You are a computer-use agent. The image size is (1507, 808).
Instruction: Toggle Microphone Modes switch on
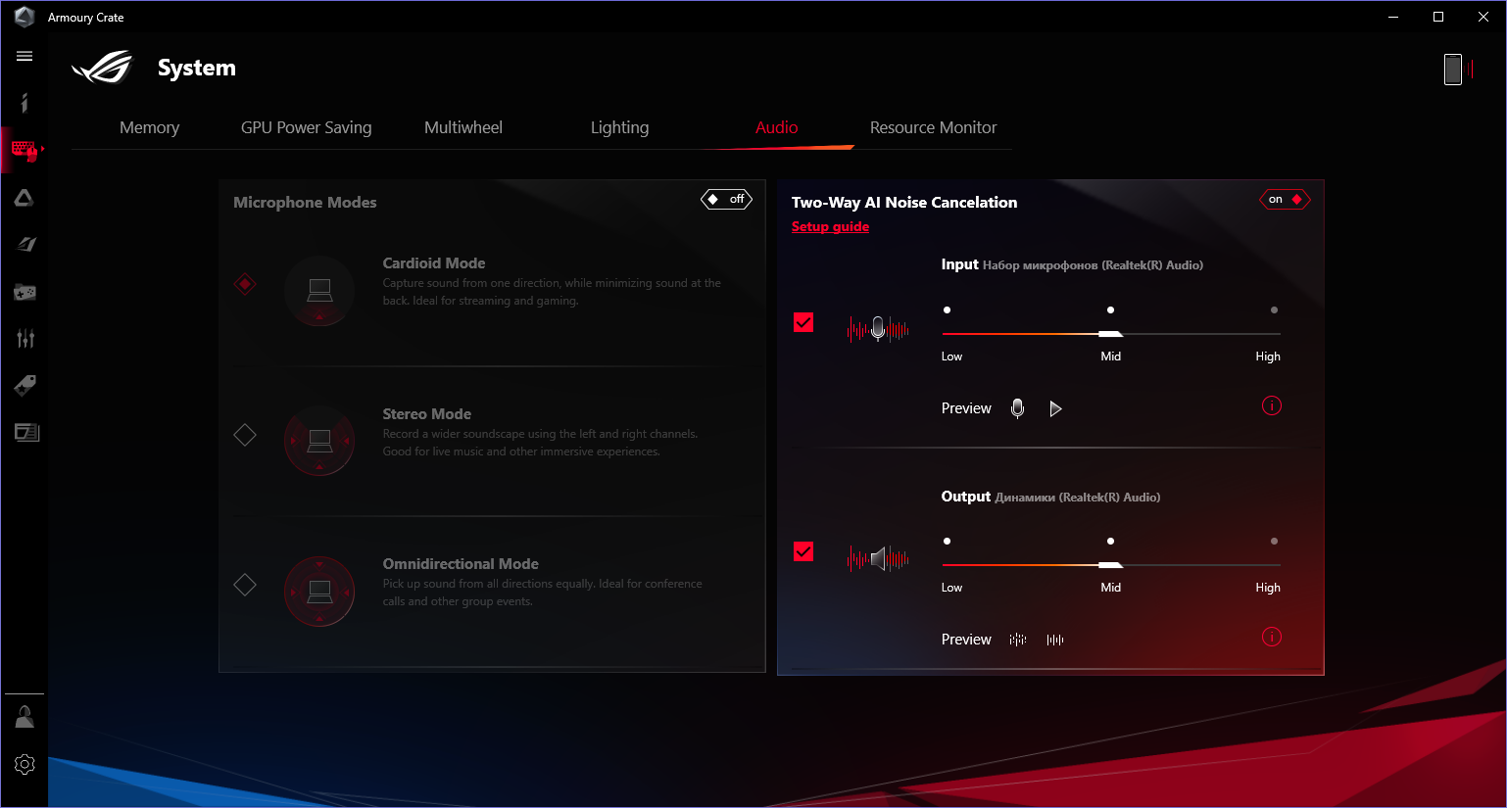[x=726, y=199]
